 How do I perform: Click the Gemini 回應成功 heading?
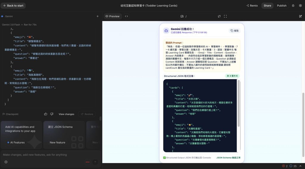point(182,29)
